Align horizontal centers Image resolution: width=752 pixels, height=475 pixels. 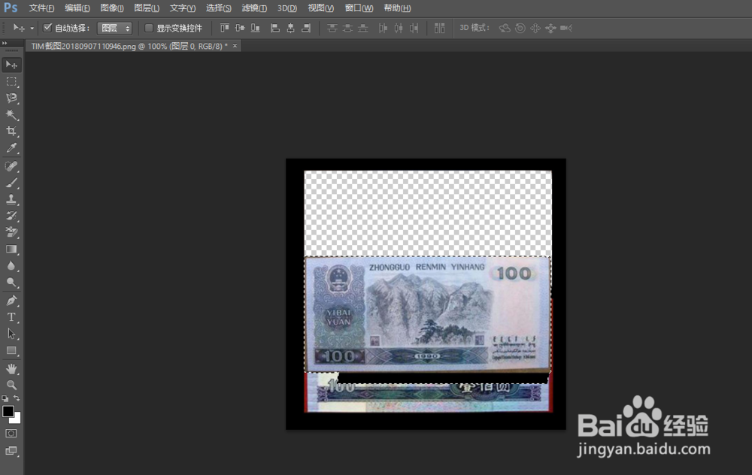click(x=290, y=28)
